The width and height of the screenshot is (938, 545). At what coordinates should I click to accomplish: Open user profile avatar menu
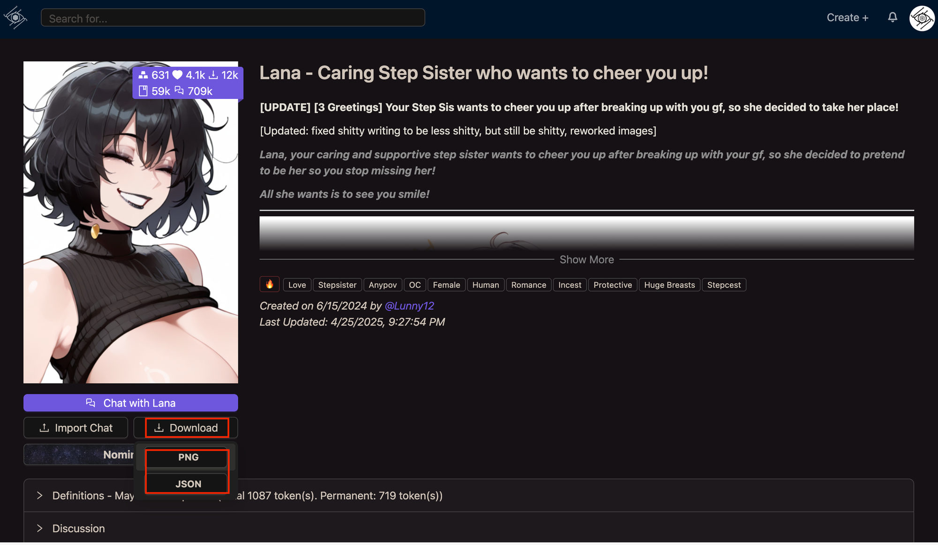922,18
